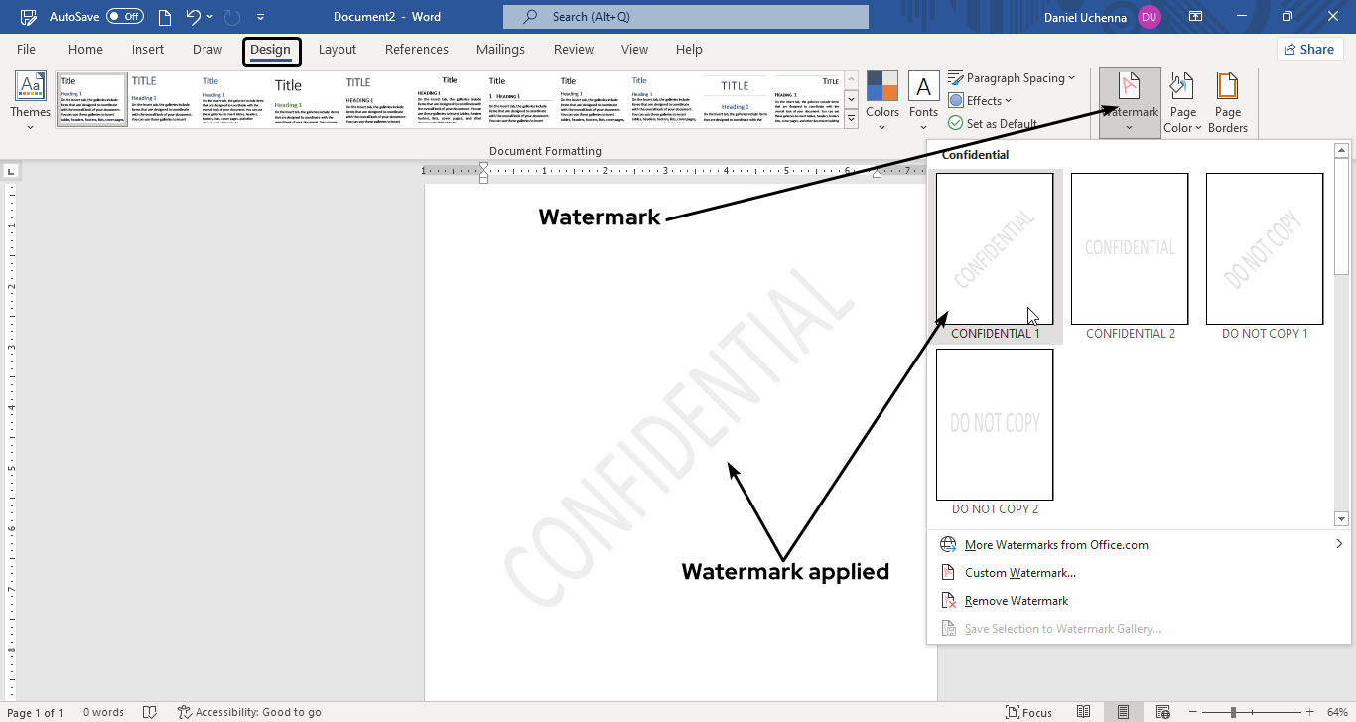Expand the document formatting styles gallery
The width and height of the screenshot is (1356, 722).
(x=851, y=119)
